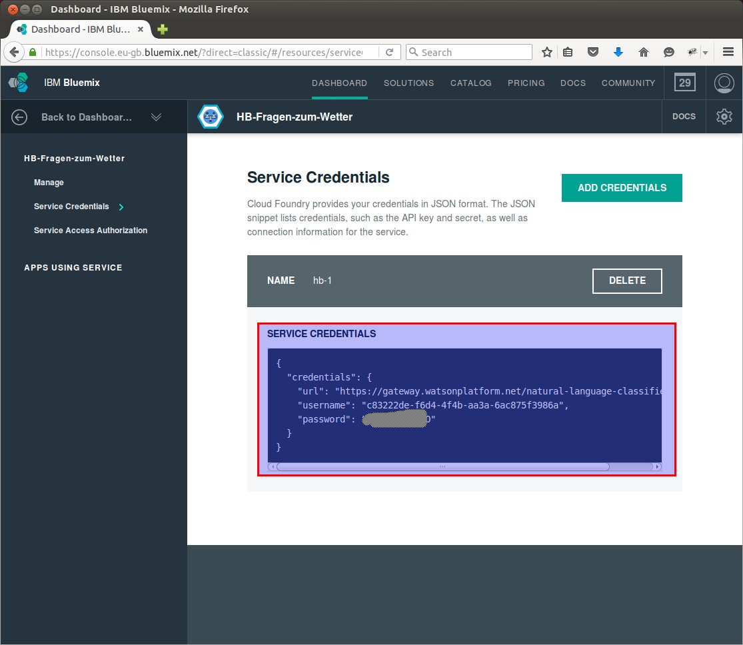Open the Firefox hamburger menu
Image resolution: width=743 pixels, height=645 pixels.
pos(728,52)
